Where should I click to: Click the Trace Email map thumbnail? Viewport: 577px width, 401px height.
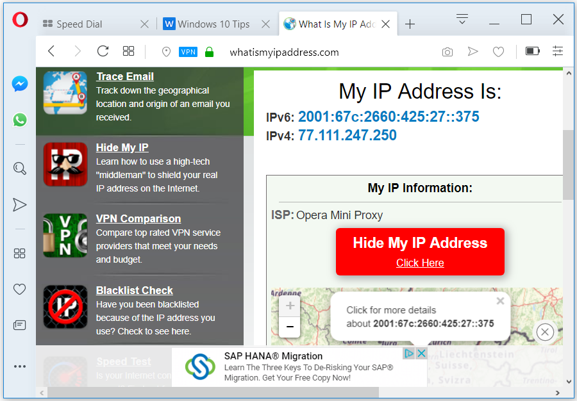65,93
